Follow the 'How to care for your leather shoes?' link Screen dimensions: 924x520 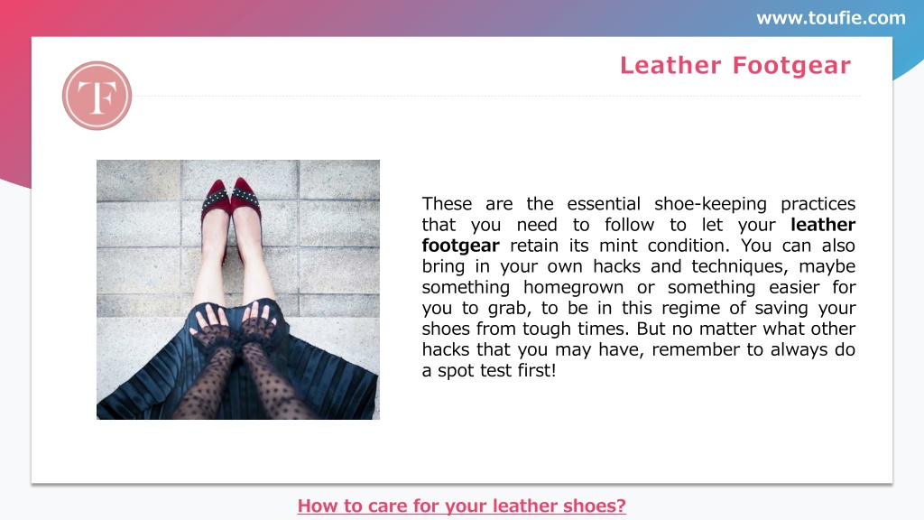point(461,506)
